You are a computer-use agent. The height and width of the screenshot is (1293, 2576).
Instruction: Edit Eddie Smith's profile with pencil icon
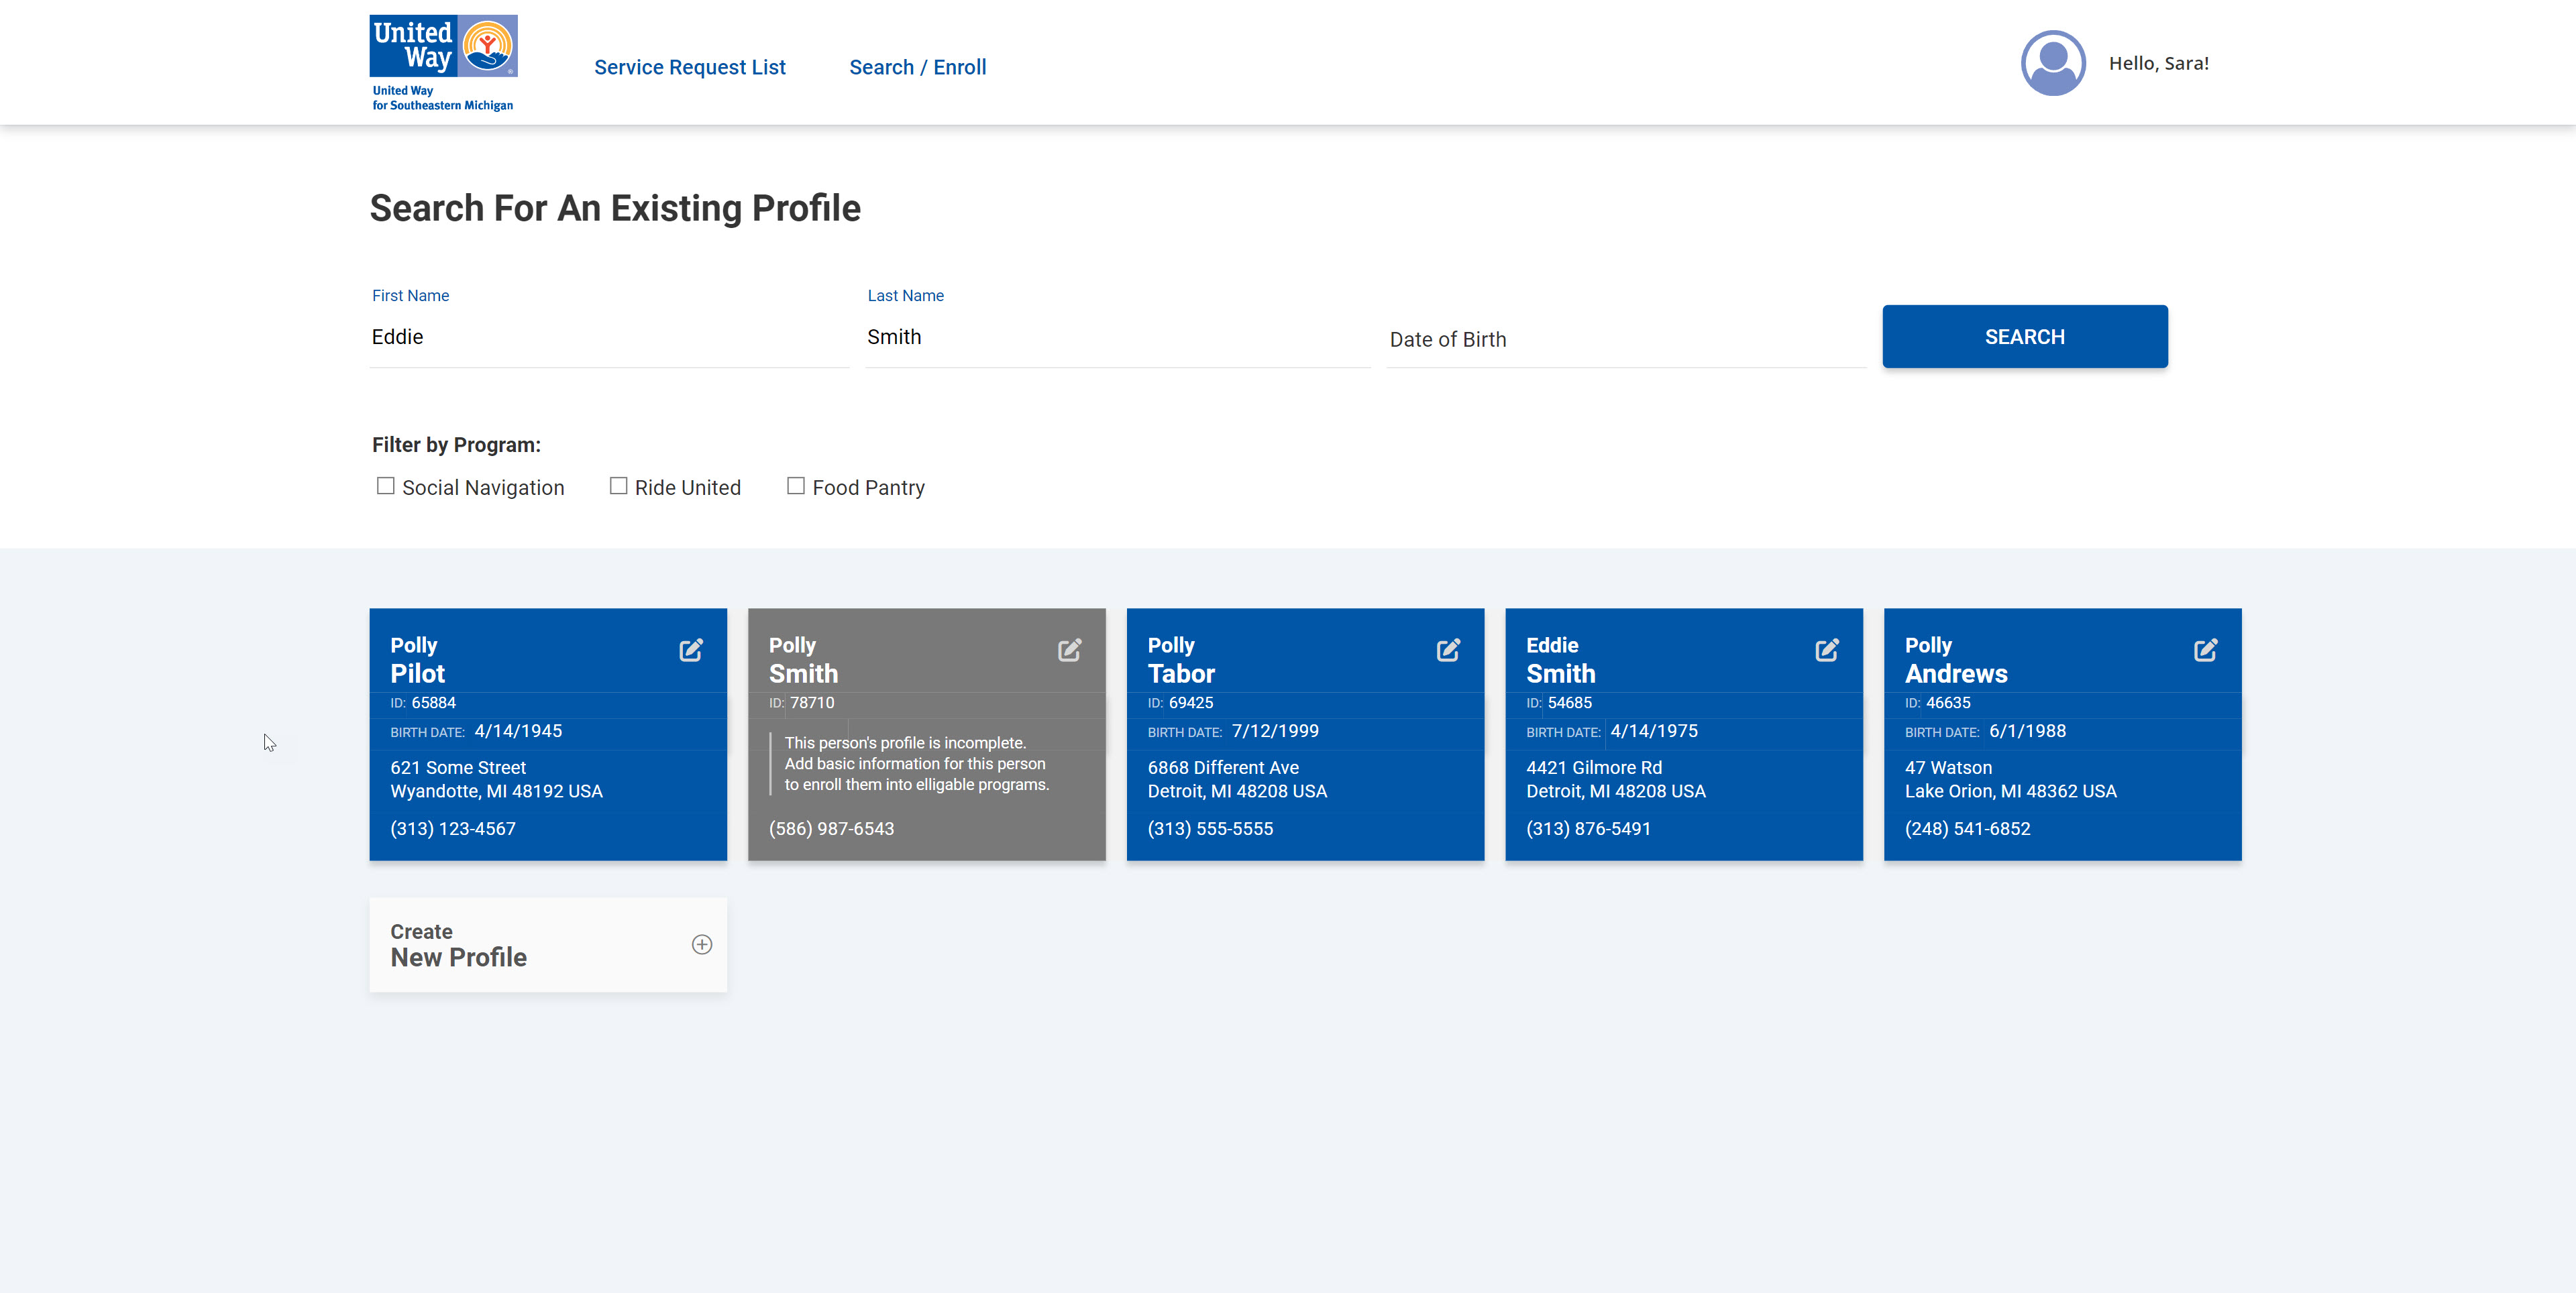coord(1826,650)
